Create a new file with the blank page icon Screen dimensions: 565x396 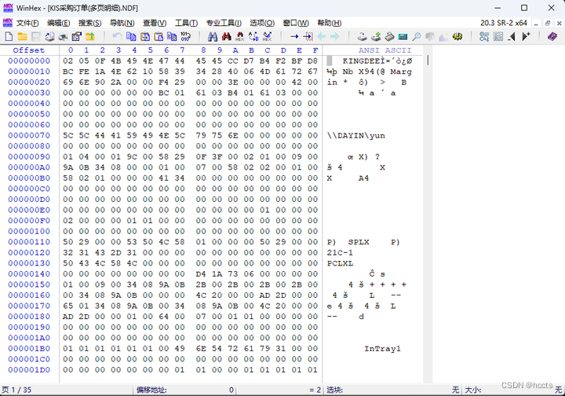(x=9, y=36)
